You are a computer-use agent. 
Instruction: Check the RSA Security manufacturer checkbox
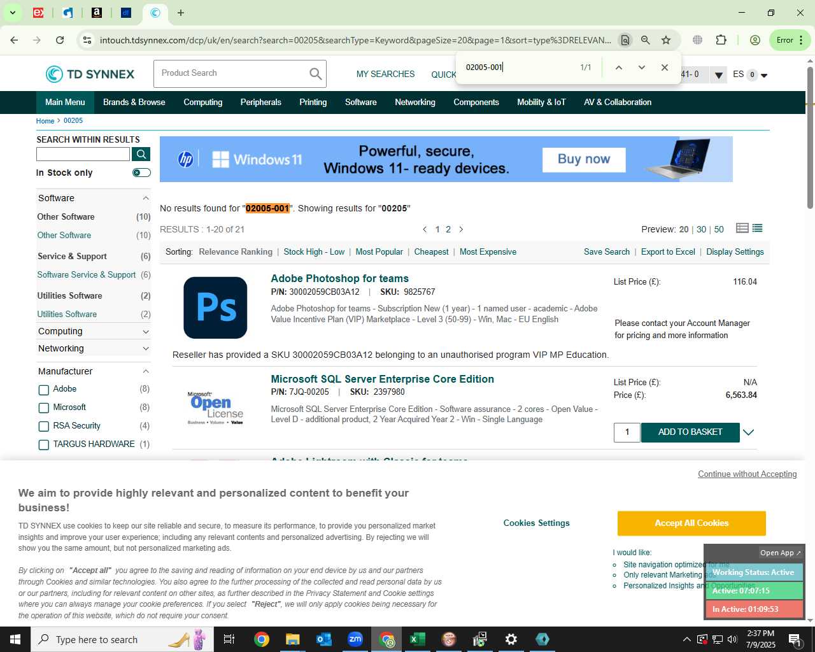pos(44,427)
